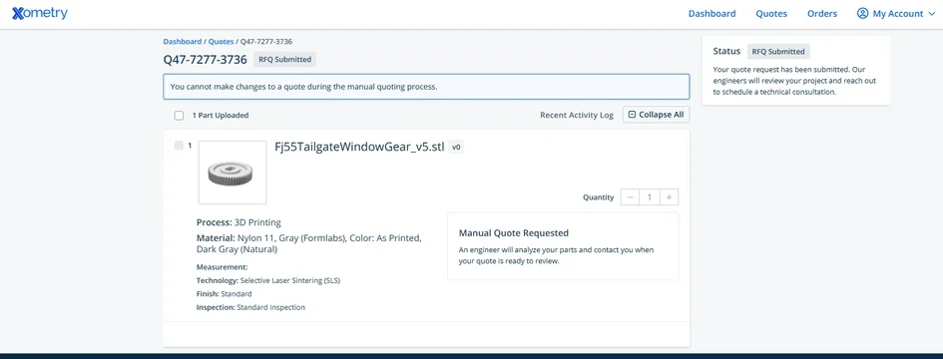Click the Collapse All button
Viewport: 943px width, 359px height.
pyautogui.click(x=657, y=115)
